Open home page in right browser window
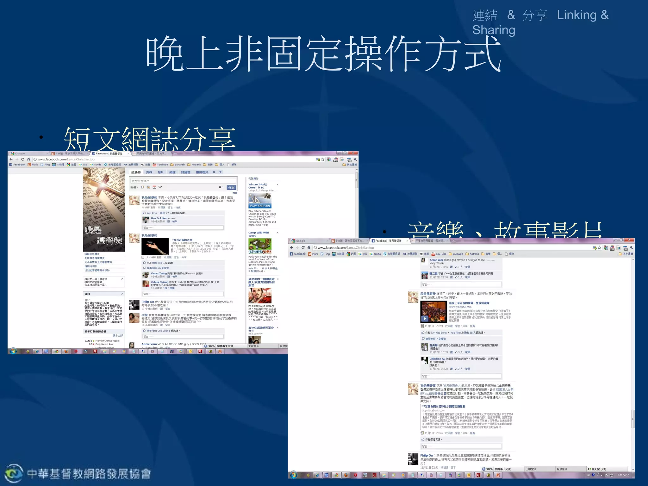This screenshot has height=486, width=648. pyautogui.click(x=309, y=248)
